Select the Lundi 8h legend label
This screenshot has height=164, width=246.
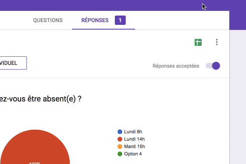click(x=133, y=132)
